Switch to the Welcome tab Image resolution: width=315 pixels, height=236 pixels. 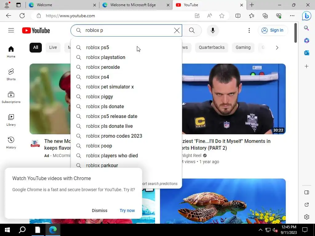tap(62, 5)
